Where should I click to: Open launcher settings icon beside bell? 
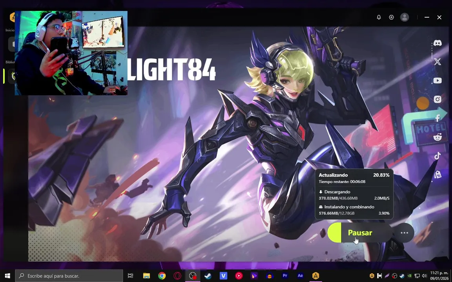tap(391, 17)
